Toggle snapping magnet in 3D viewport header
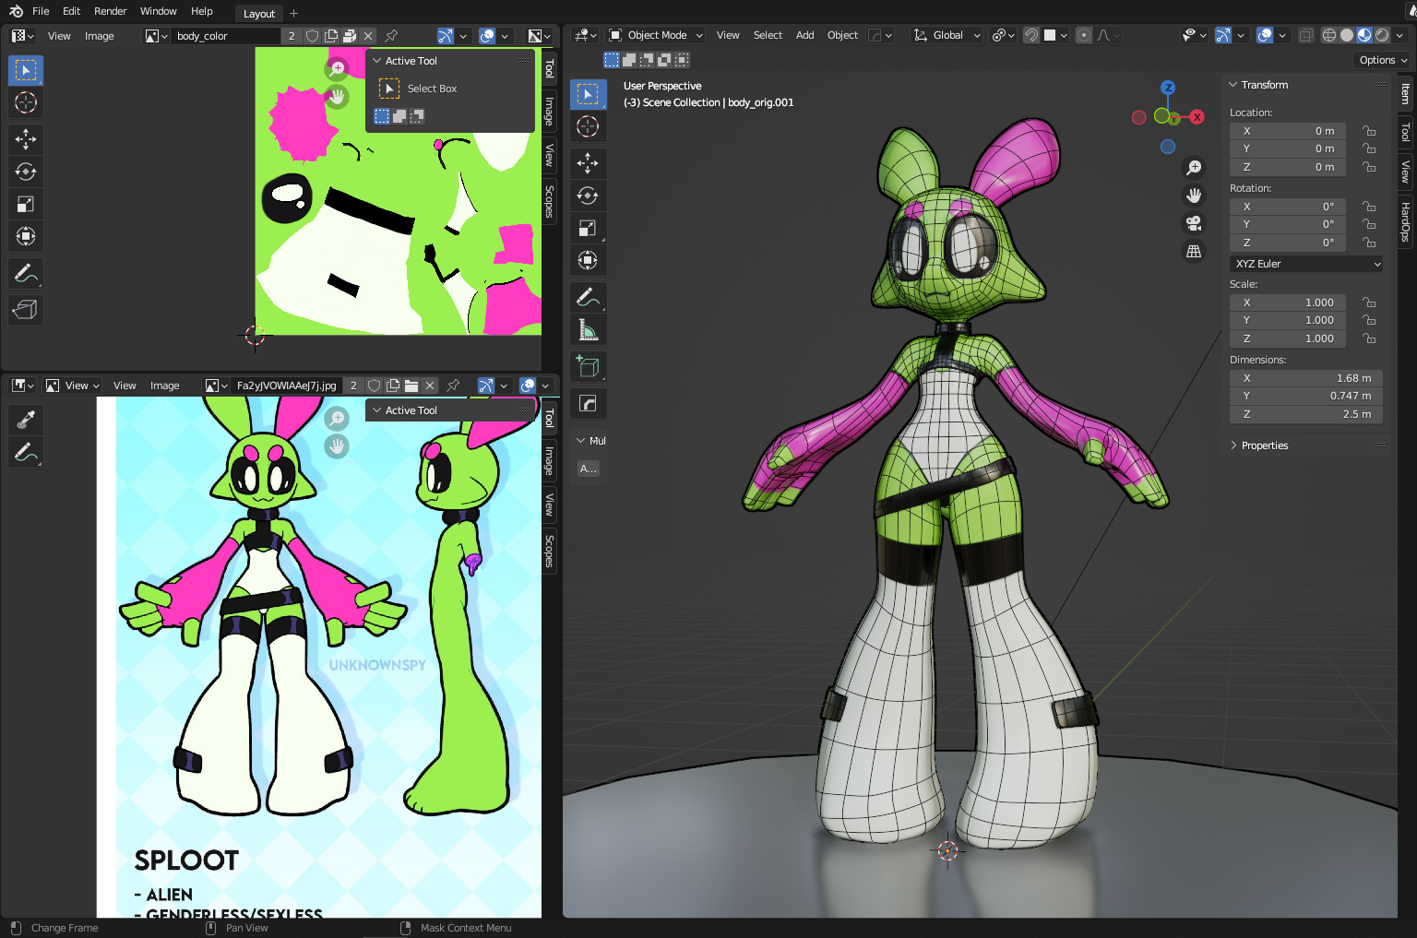 [1031, 35]
